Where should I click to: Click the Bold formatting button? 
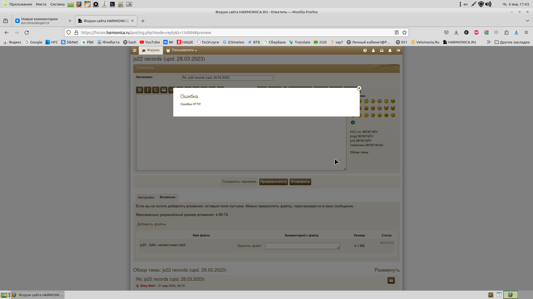[140, 90]
